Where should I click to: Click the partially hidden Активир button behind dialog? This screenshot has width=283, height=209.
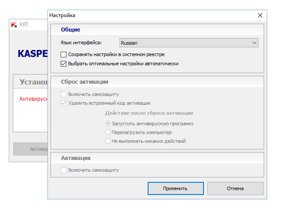pyautogui.click(x=31, y=149)
